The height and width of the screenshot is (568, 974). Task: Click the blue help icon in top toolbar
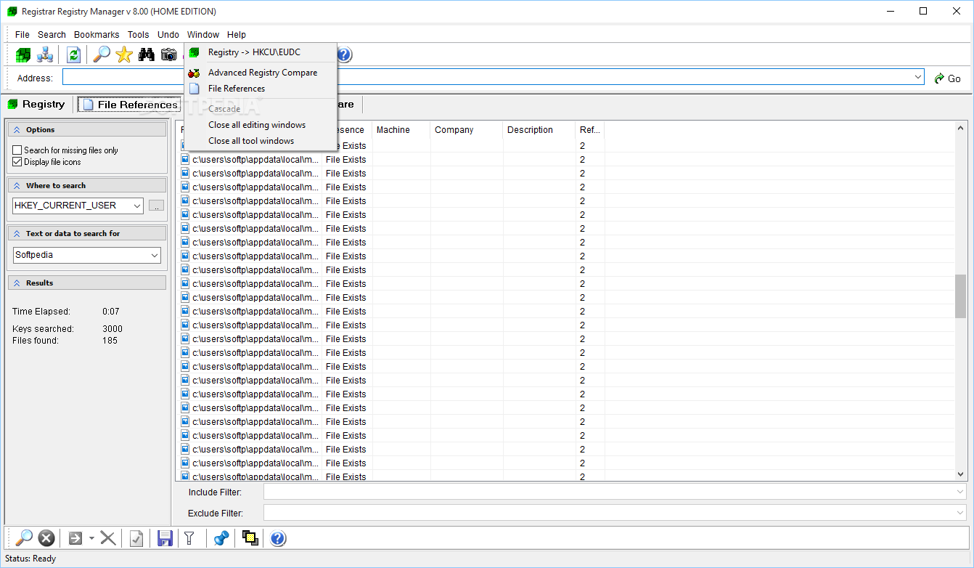(x=344, y=54)
